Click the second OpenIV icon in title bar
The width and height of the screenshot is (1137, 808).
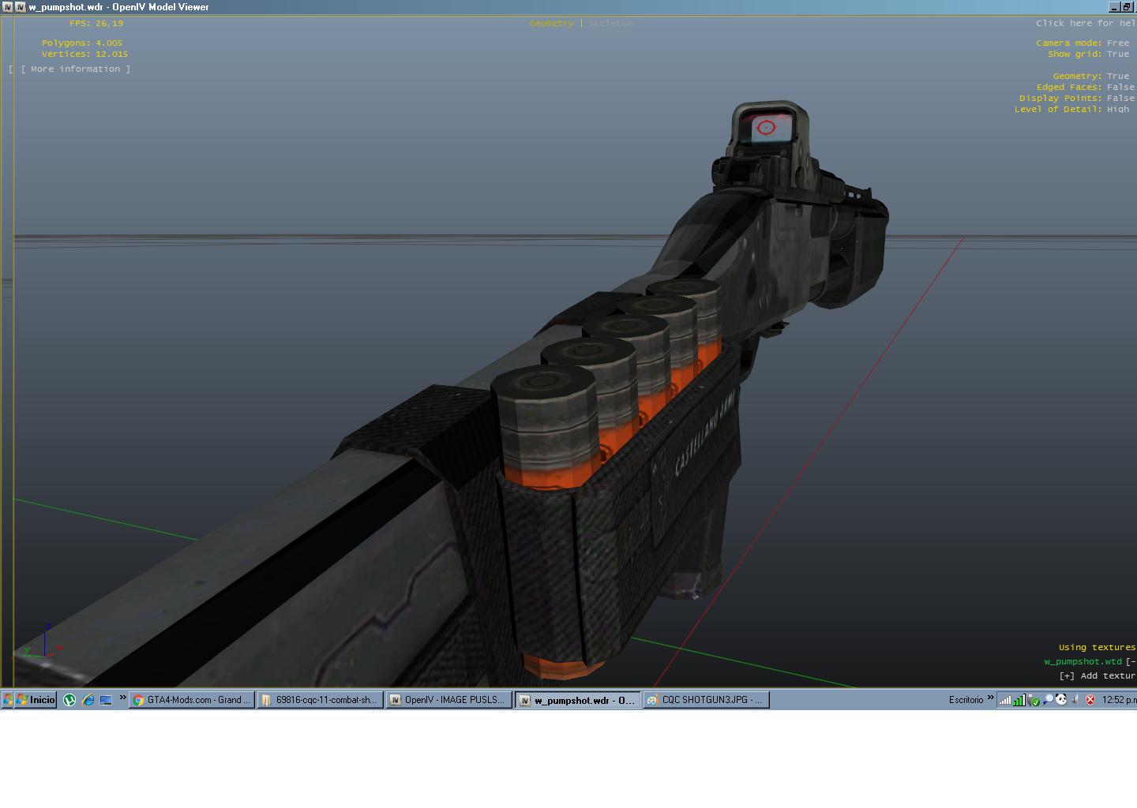pos(21,6)
